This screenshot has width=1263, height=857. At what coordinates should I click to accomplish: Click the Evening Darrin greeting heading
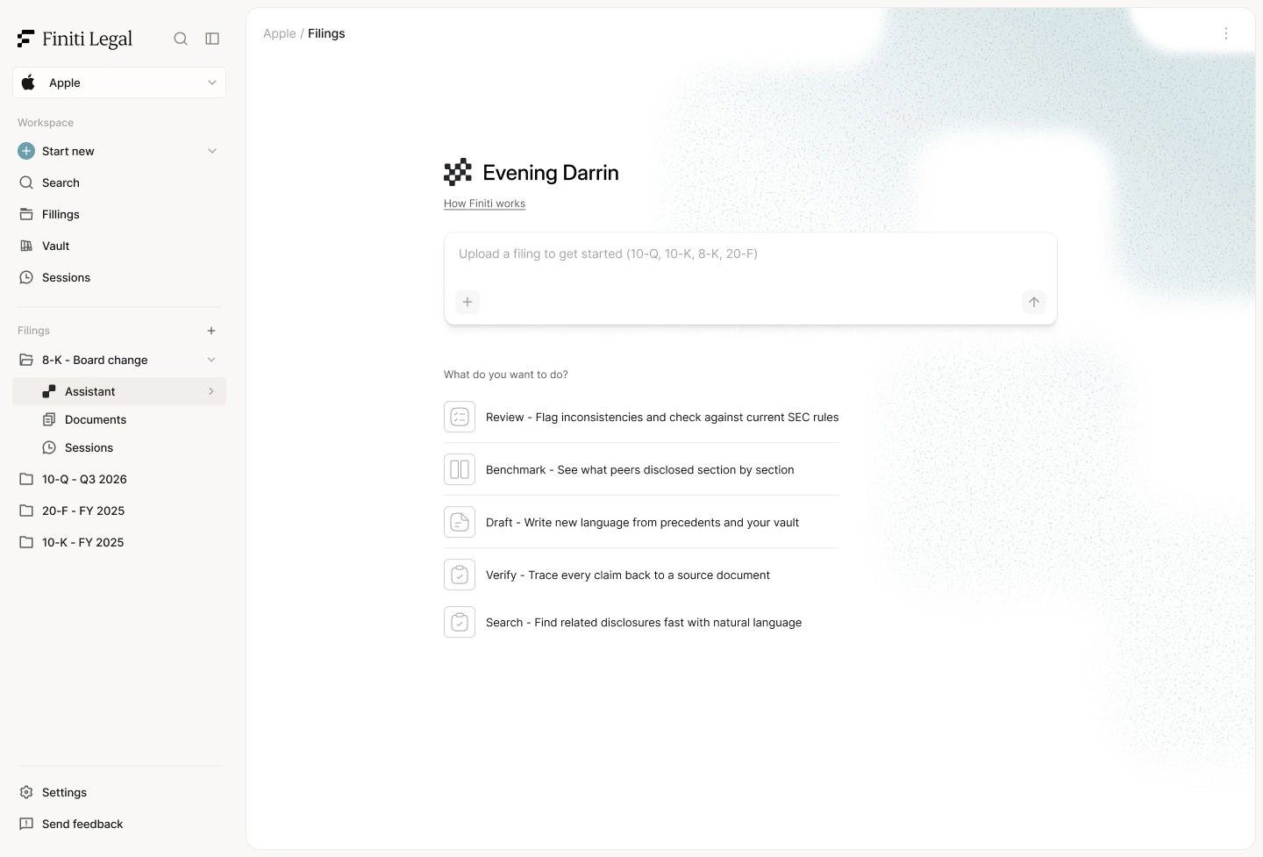pyautogui.click(x=551, y=173)
